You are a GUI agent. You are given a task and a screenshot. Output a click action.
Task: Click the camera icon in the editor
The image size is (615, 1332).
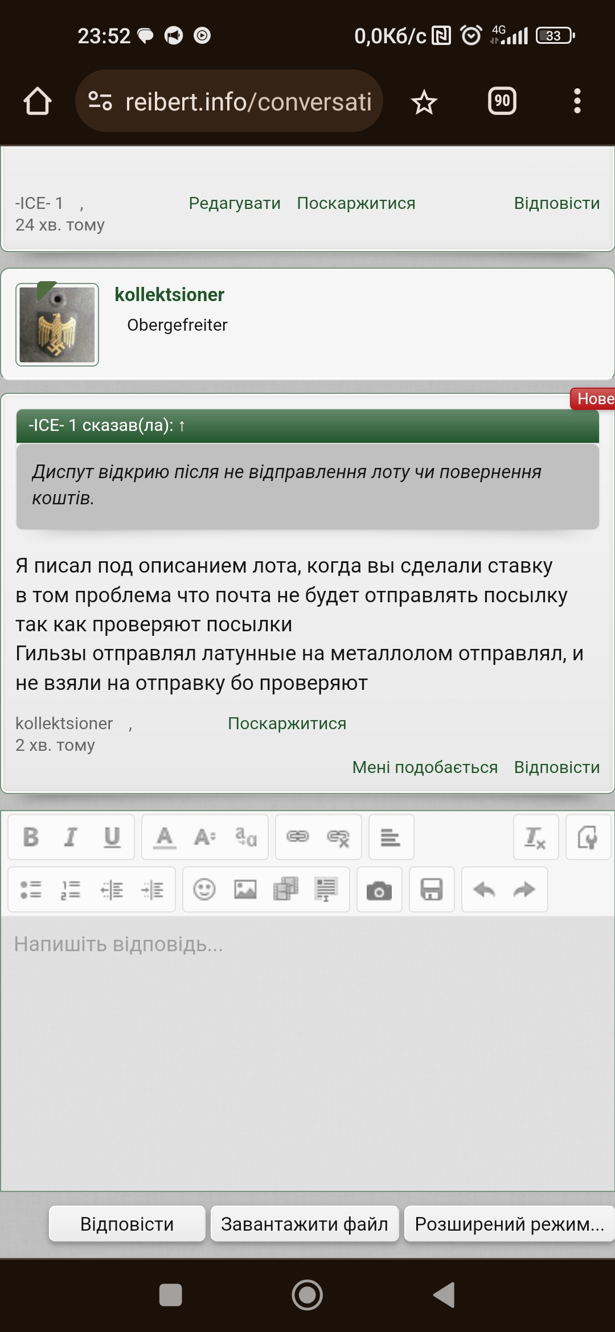(x=379, y=890)
